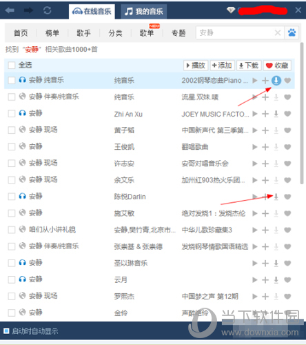Add the Zhi An Xu song to the playlist
The height and width of the screenshot is (345, 306).
point(265,114)
